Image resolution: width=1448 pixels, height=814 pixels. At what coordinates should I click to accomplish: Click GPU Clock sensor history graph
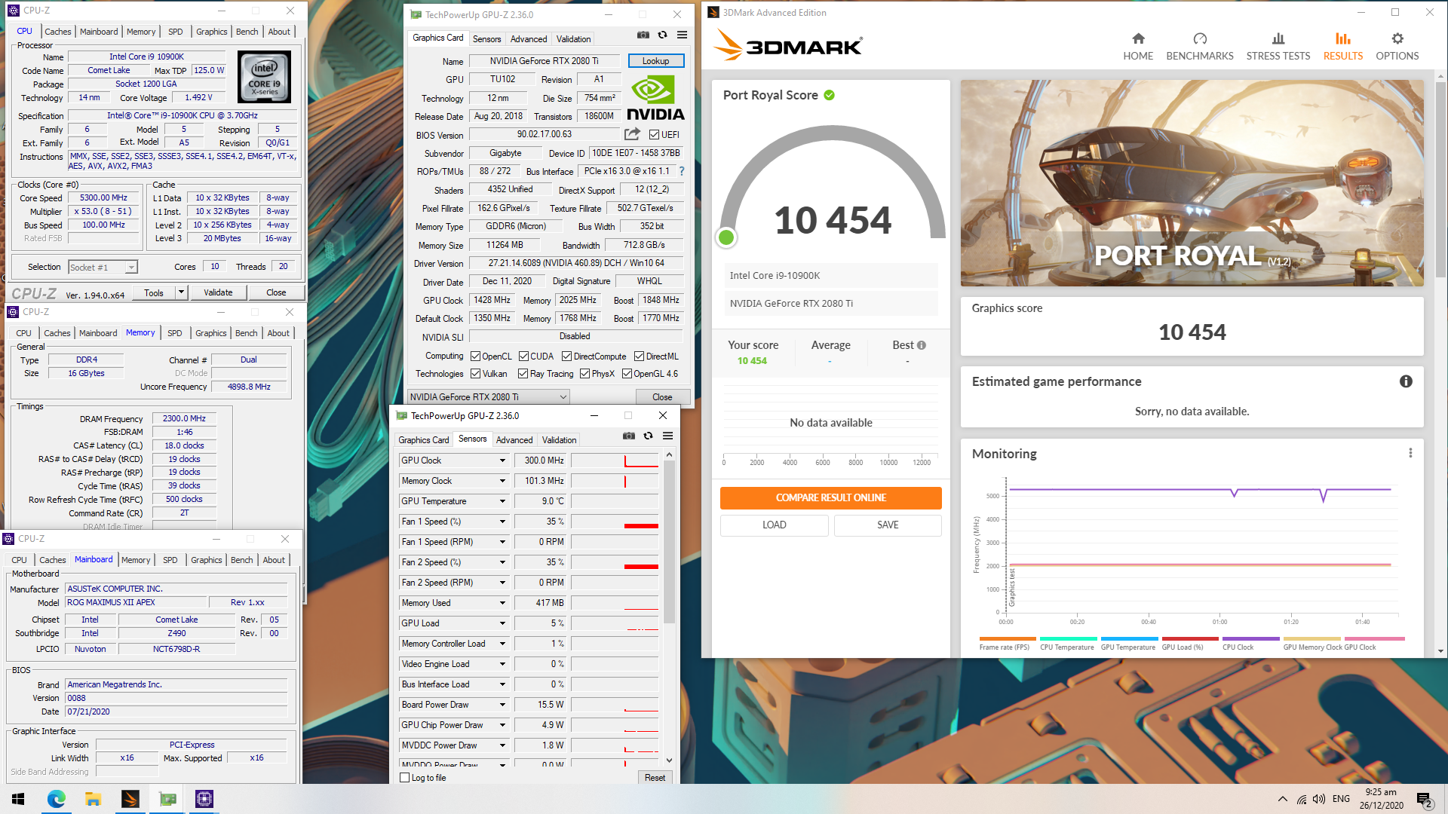(615, 461)
